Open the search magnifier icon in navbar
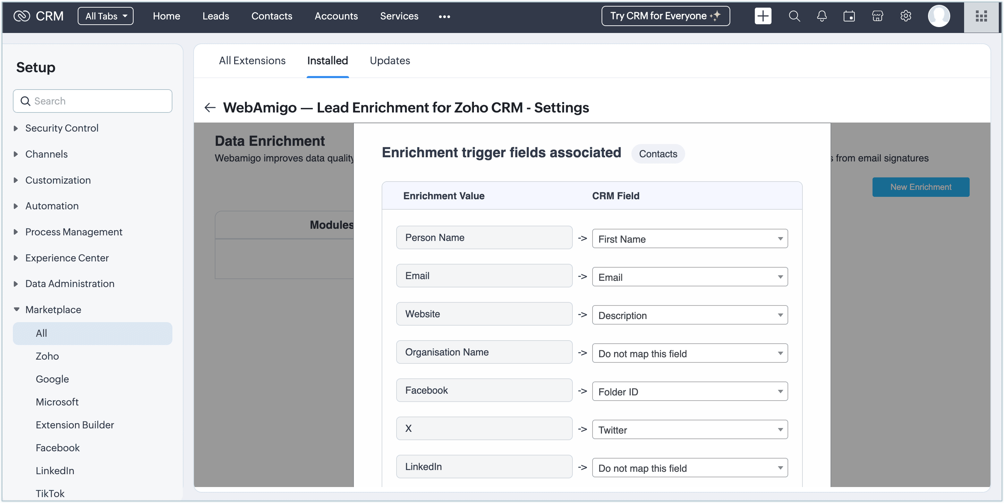The image size is (1004, 503). (794, 16)
